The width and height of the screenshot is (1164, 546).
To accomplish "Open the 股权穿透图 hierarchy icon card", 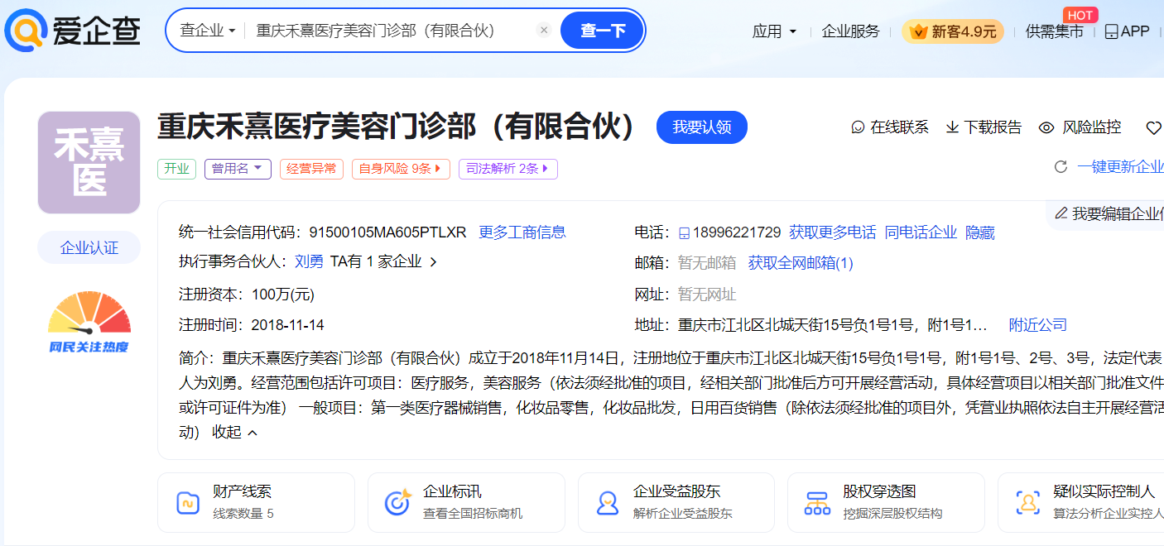I will point(817,502).
